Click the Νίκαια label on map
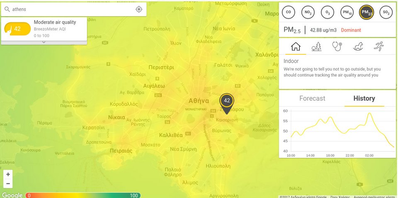 pos(116,117)
